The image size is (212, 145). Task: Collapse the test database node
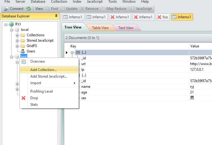(x=11, y=57)
